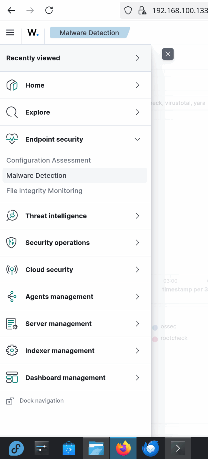208x459 pixels.
Task: Click the Indexer management gear icon
Action: point(12,351)
